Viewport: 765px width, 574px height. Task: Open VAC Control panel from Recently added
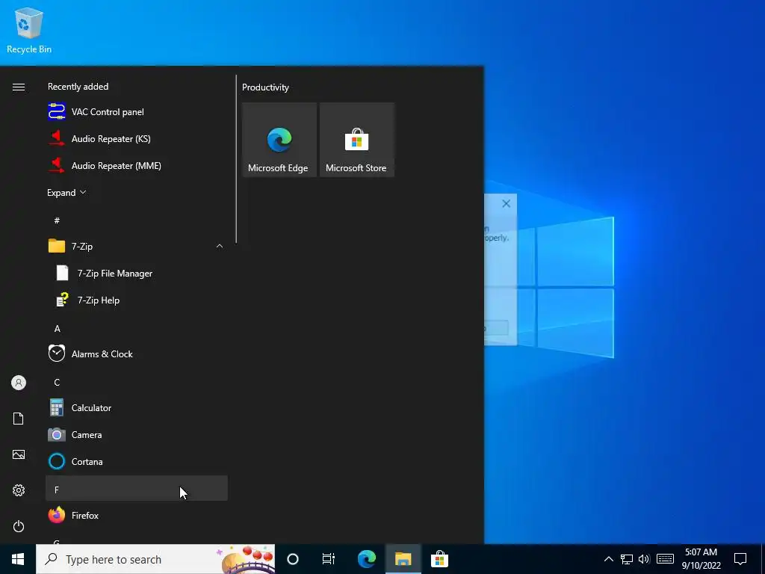point(137,112)
